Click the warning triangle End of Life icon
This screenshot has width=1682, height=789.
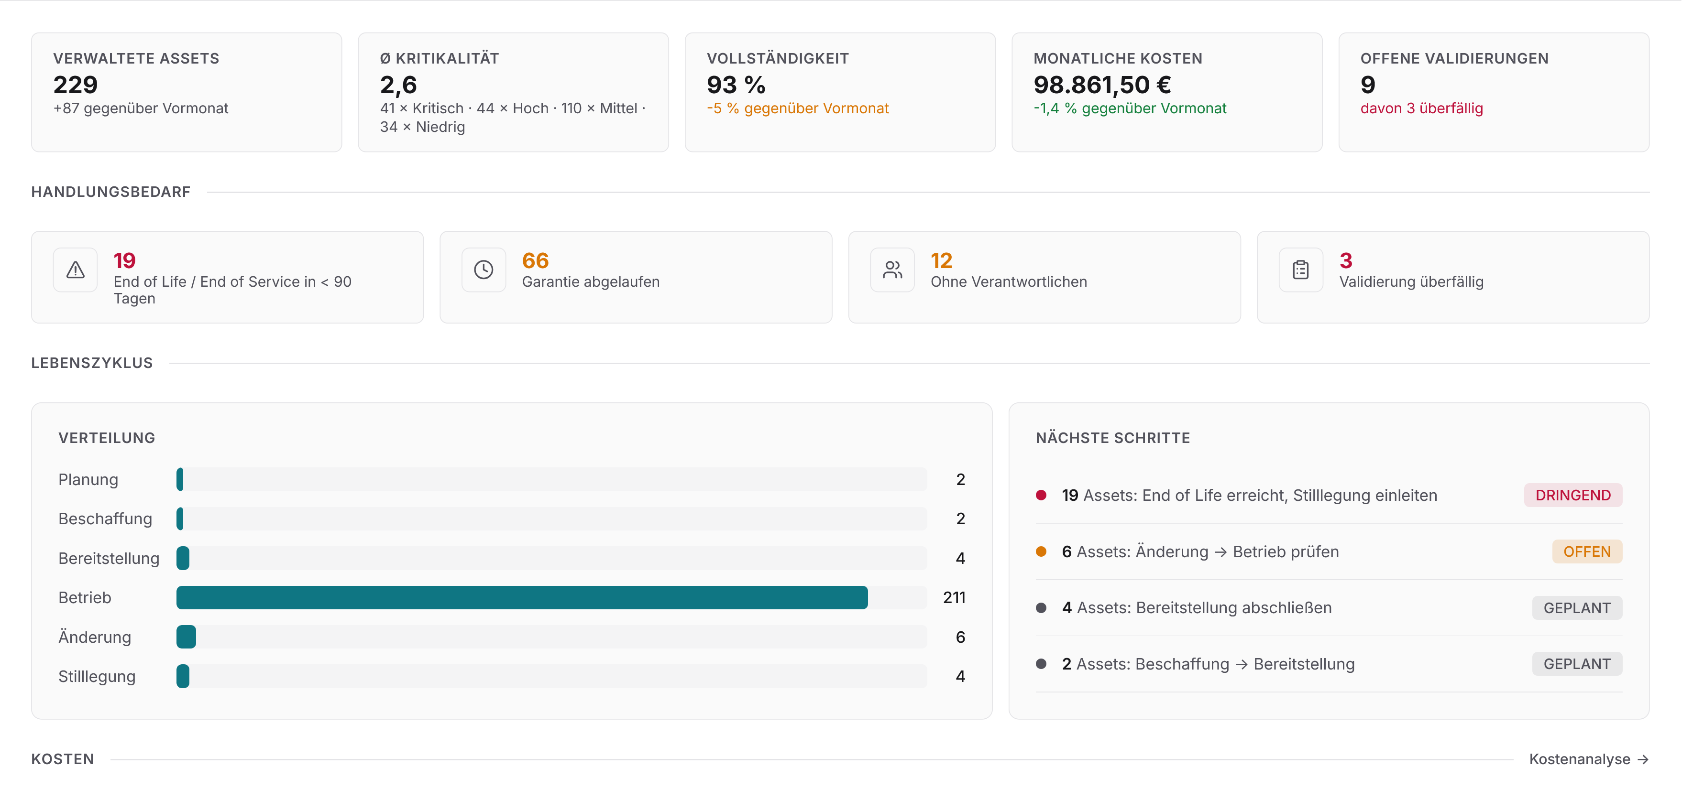[75, 270]
